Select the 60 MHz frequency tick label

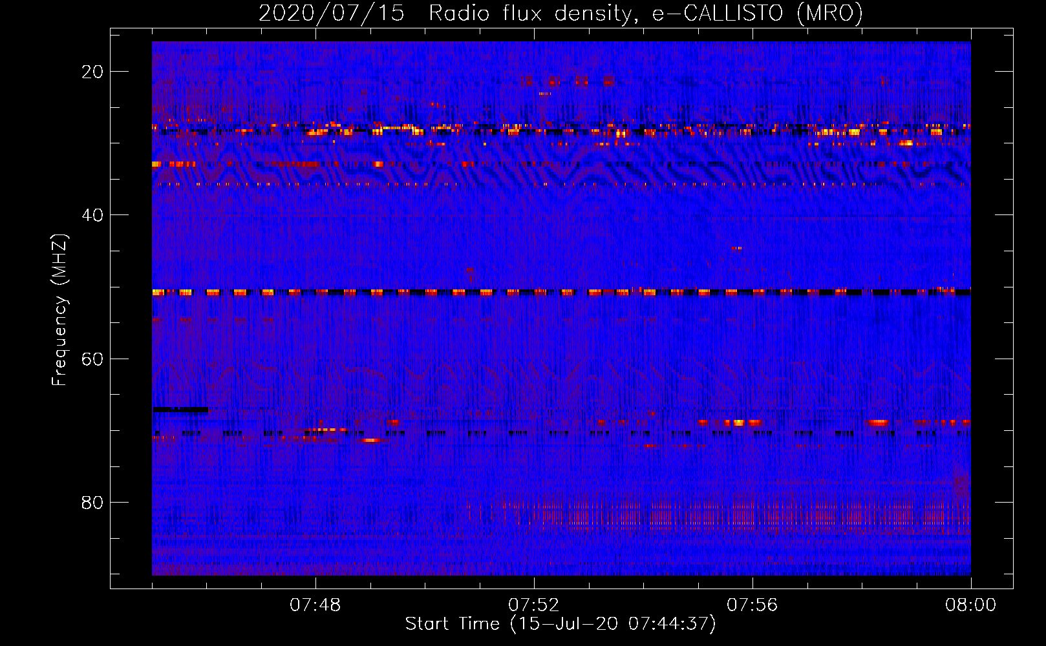click(93, 359)
